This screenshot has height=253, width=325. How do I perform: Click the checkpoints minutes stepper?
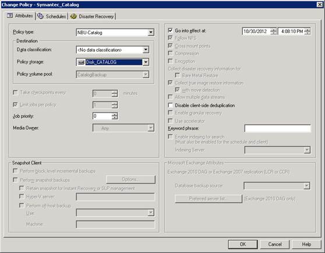coord(114,94)
